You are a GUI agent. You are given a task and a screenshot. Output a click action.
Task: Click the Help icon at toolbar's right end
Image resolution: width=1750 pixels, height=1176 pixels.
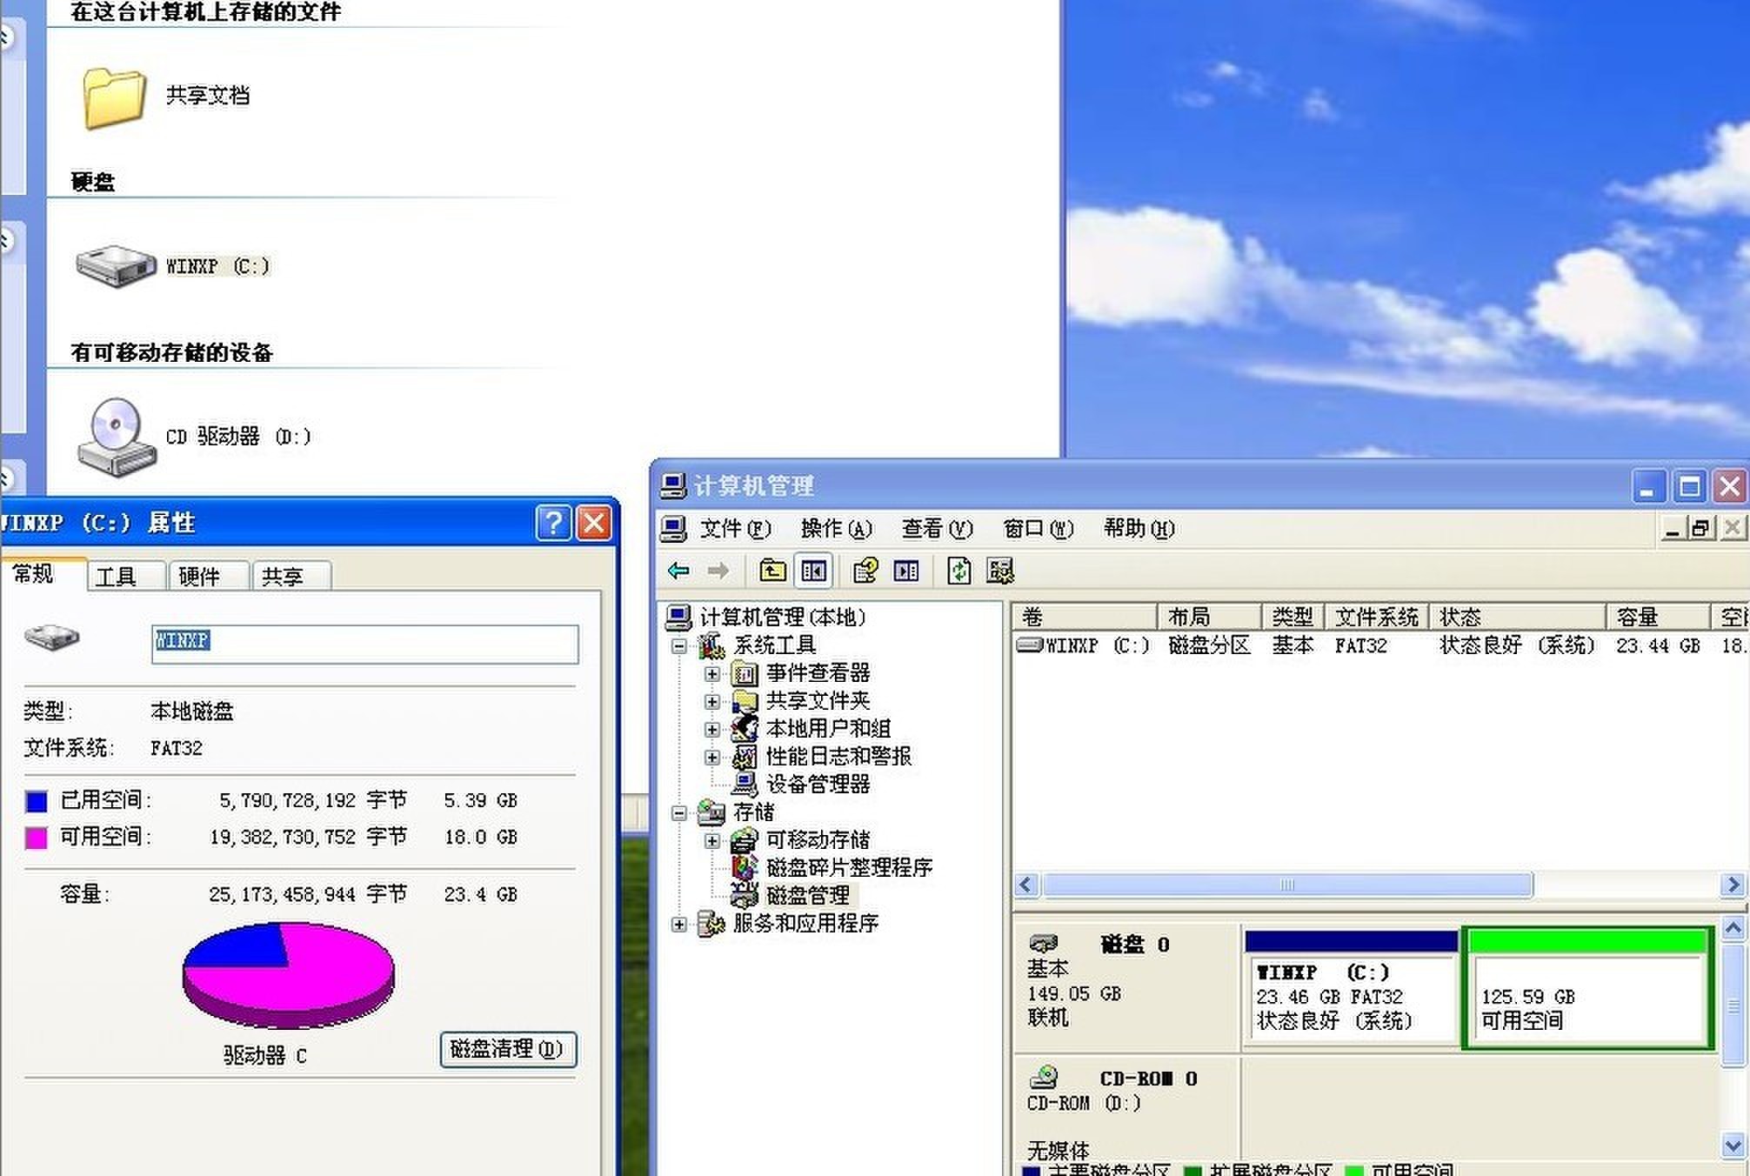coord(1001,571)
